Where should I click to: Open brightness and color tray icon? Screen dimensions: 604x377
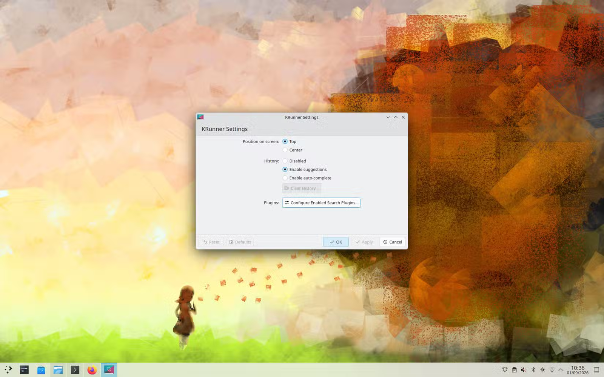point(542,370)
